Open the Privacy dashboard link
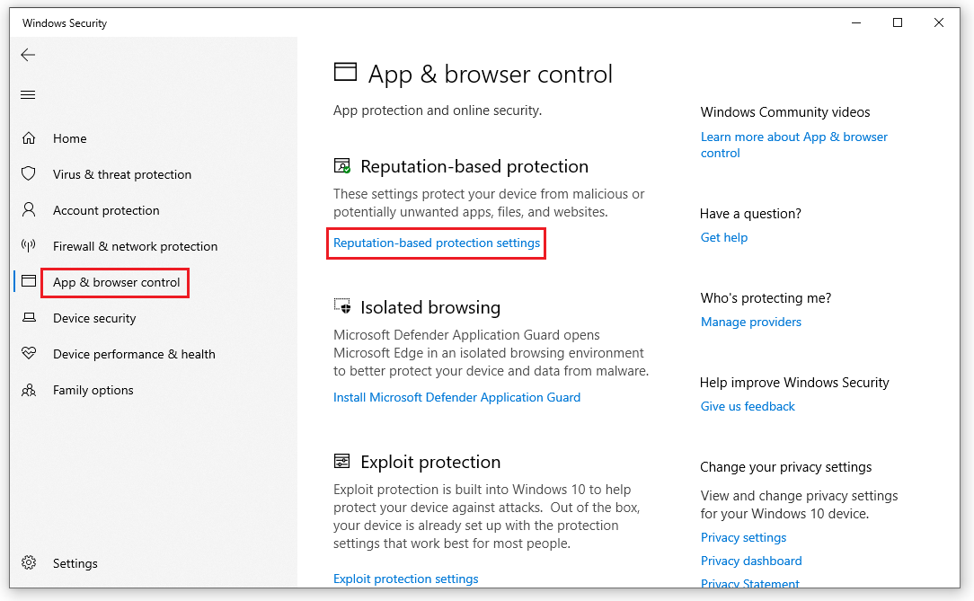The height and width of the screenshot is (601, 974). click(x=751, y=561)
